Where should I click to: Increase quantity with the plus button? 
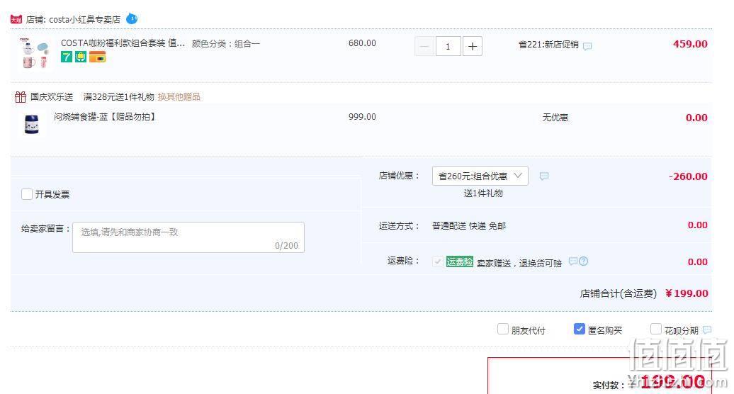point(473,46)
